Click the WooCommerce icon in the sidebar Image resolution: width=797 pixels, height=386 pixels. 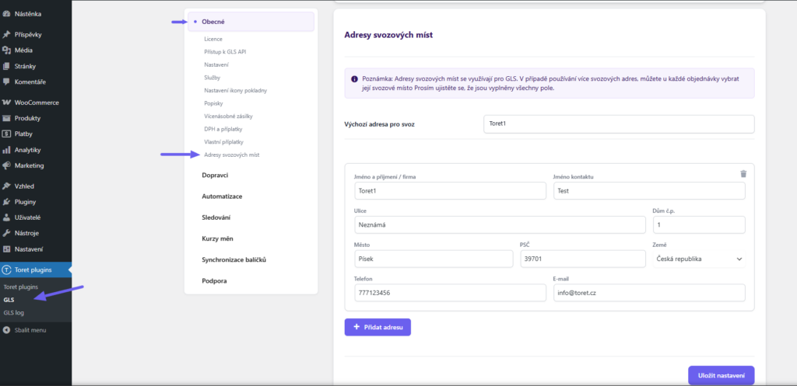coord(7,103)
